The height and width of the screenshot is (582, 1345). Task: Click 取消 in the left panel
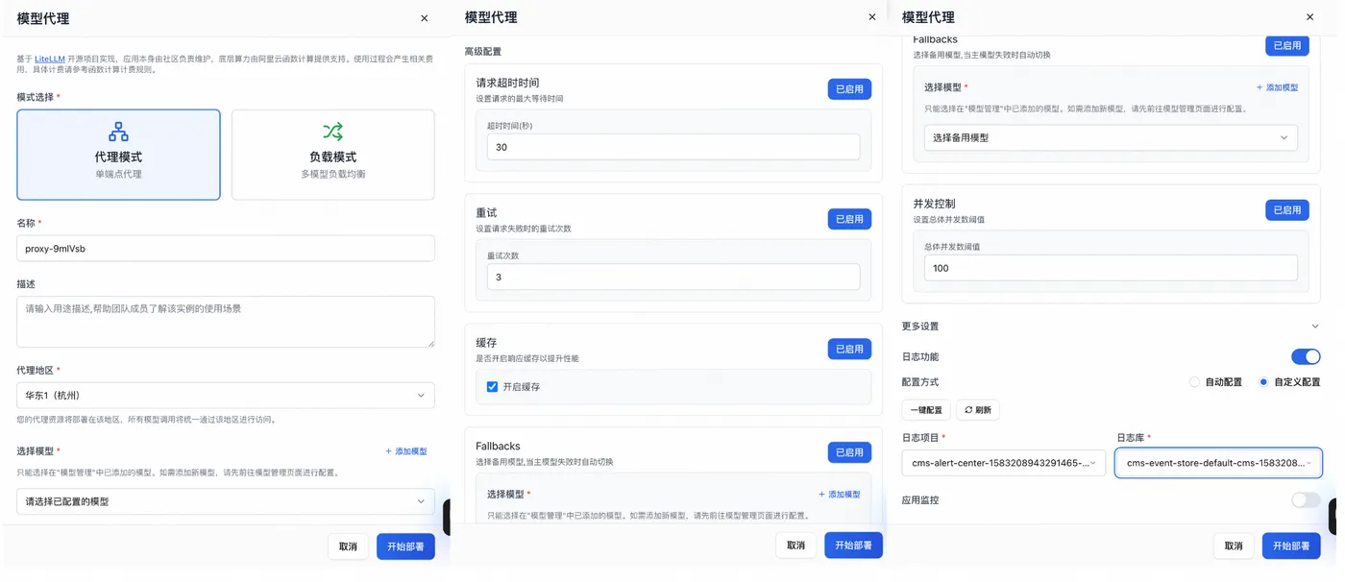[x=348, y=546]
